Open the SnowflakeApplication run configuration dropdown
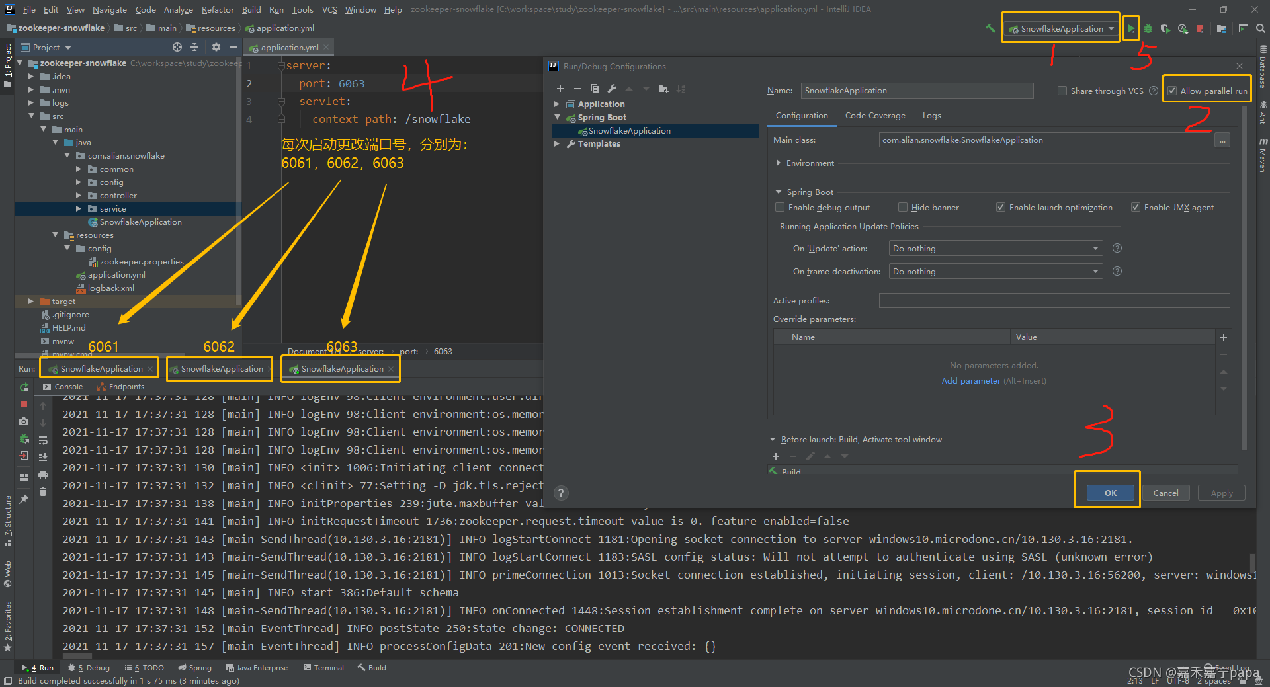 coord(1061,28)
